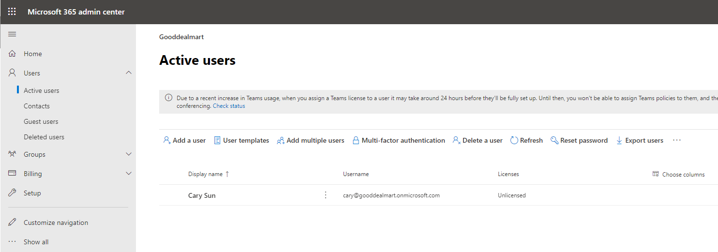Click Add multiple users button

pyautogui.click(x=310, y=140)
